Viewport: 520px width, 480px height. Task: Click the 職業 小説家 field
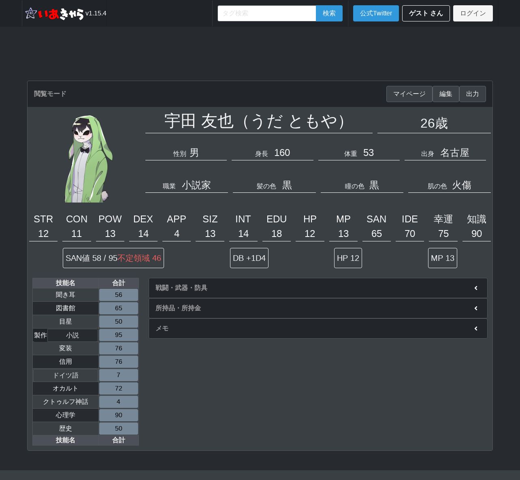pos(187,185)
